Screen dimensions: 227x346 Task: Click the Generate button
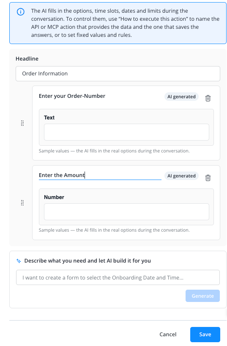pos(202,296)
